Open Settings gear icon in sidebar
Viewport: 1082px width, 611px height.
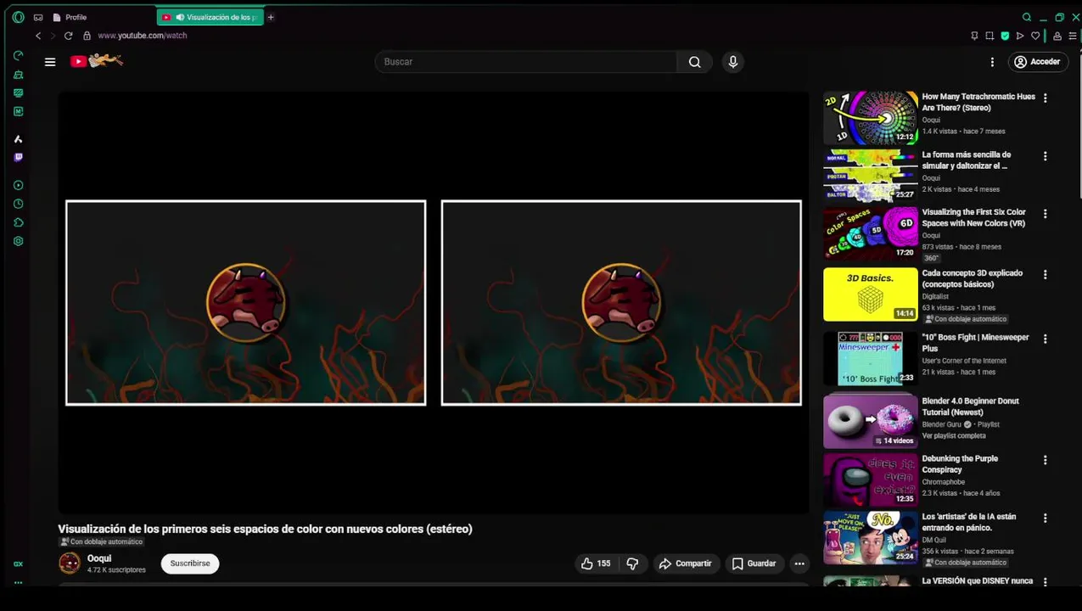click(18, 241)
